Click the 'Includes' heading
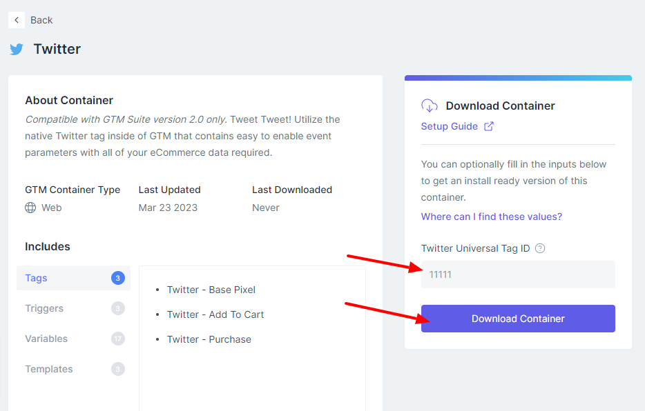 pos(48,247)
